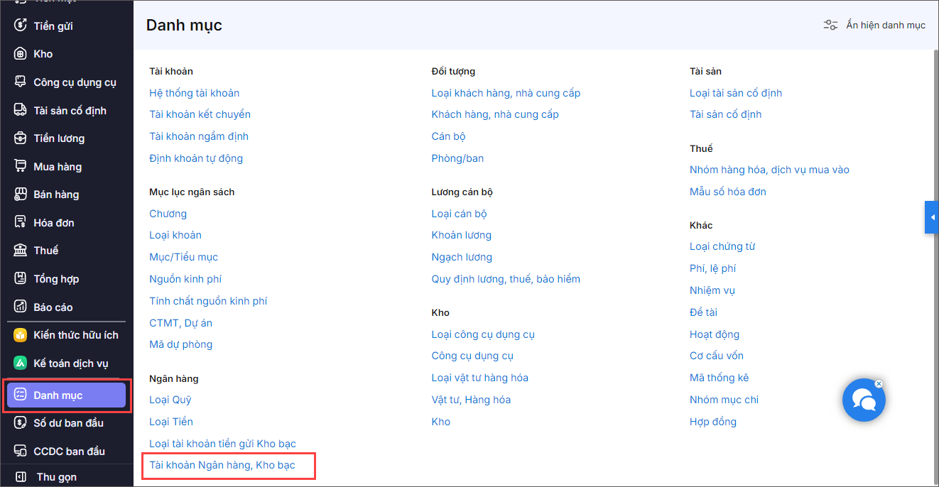This screenshot has height=487, width=939.
Task: Click Kiến thức hữu ích yellow icon
Action: point(21,335)
